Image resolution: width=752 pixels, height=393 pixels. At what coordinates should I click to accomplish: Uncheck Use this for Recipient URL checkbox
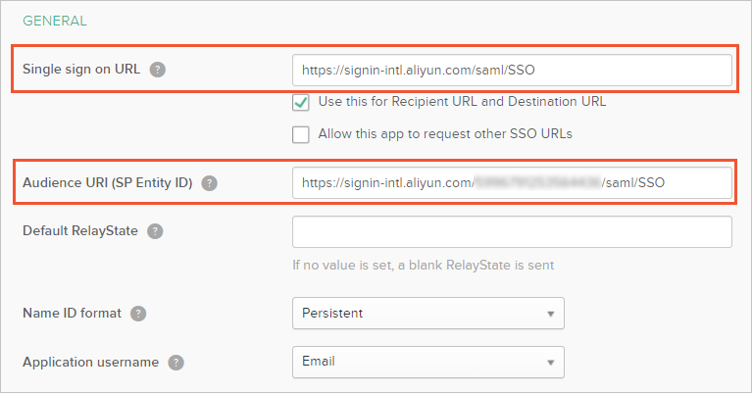pyautogui.click(x=301, y=102)
